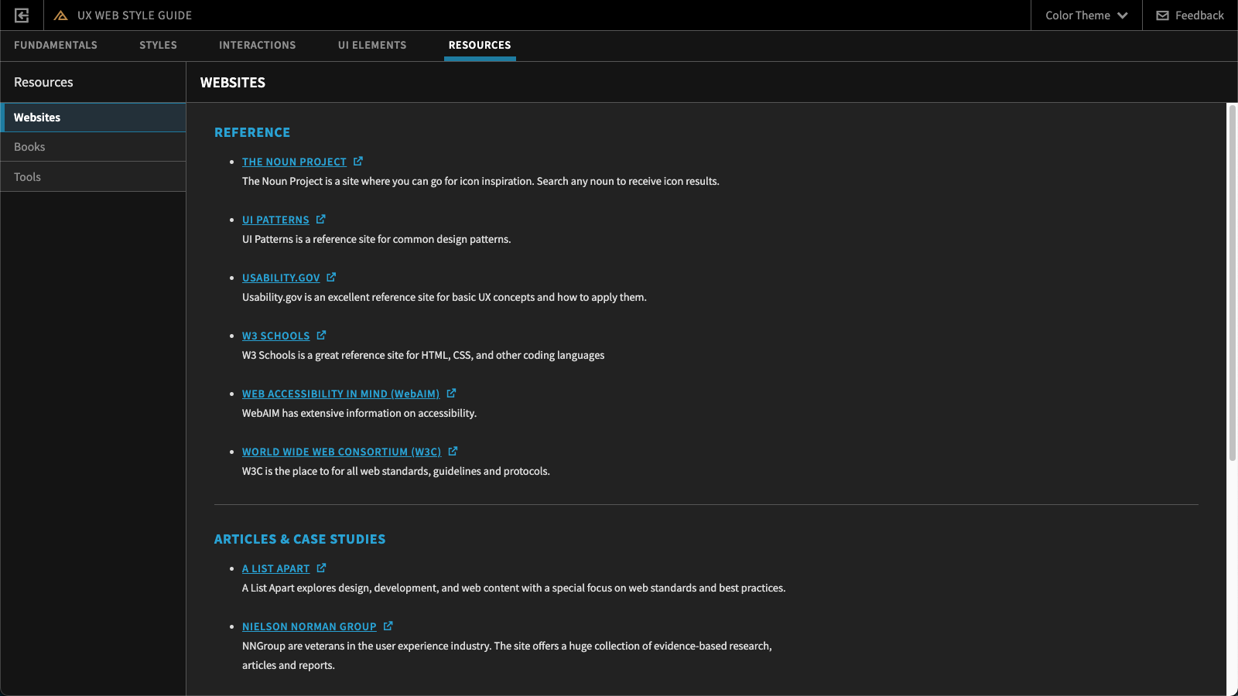Open the Styles tab
Viewport: 1238px width, 696px height.
(x=158, y=46)
